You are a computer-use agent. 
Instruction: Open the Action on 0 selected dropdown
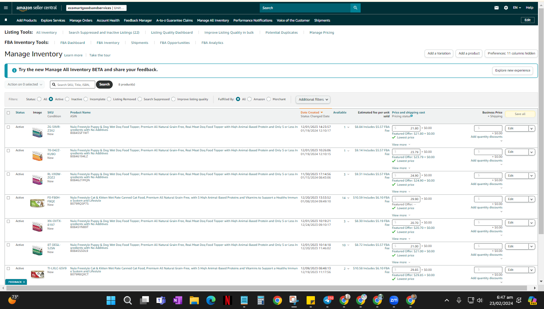click(x=25, y=84)
